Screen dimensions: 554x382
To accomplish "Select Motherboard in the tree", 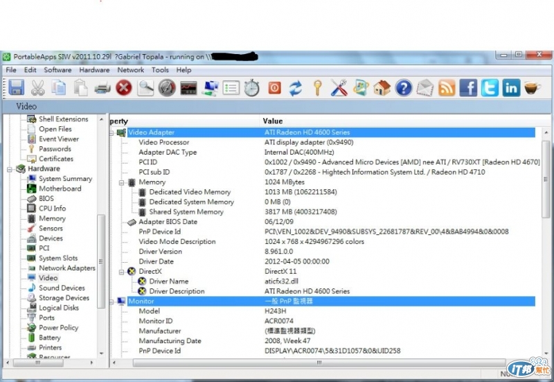I will click(60, 189).
